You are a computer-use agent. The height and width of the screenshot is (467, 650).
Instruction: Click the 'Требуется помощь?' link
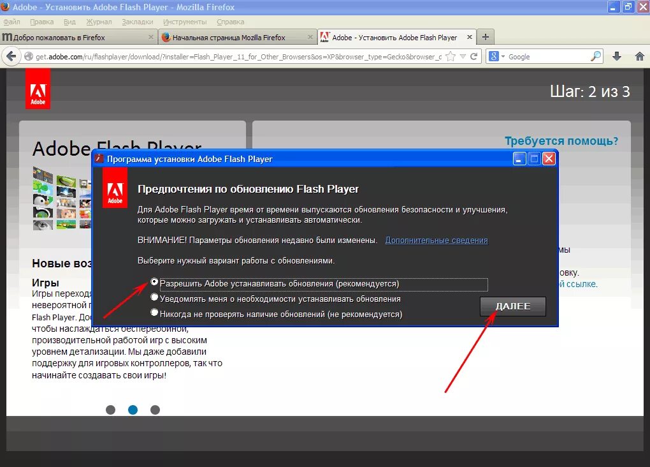pos(561,141)
